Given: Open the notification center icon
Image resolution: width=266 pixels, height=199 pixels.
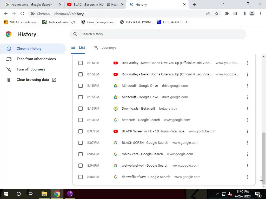Looking at the screenshot, I should 258,194.
